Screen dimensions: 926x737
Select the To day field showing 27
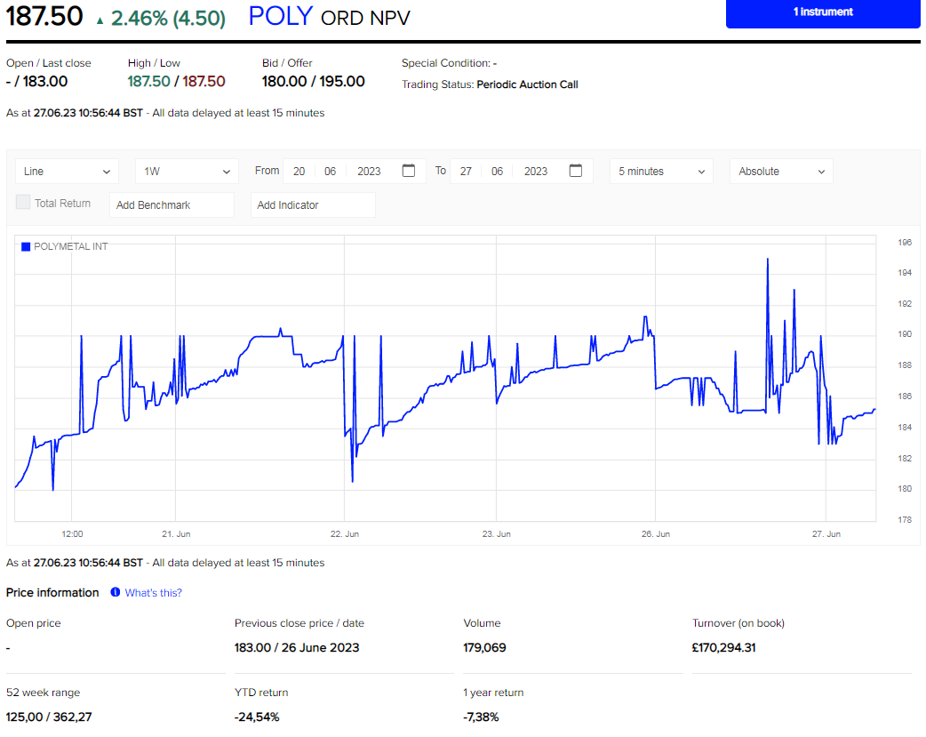click(466, 172)
